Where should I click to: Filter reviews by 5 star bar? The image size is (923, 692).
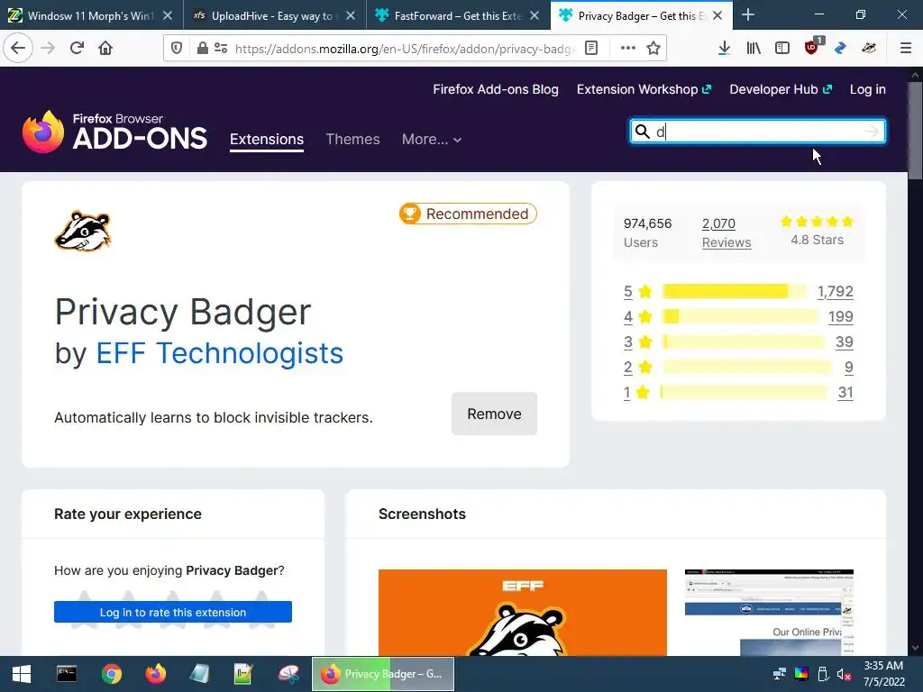click(x=735, y=291)
